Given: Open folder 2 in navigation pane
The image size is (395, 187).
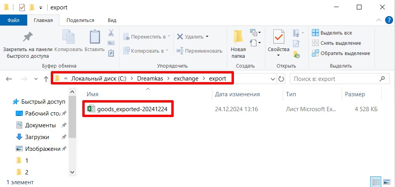Looking at the screenshot, I should tap(22, 172).
